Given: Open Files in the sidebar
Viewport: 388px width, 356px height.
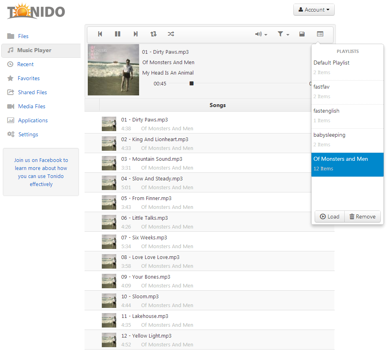Looking at the screenshot, I should click(23, 36).
